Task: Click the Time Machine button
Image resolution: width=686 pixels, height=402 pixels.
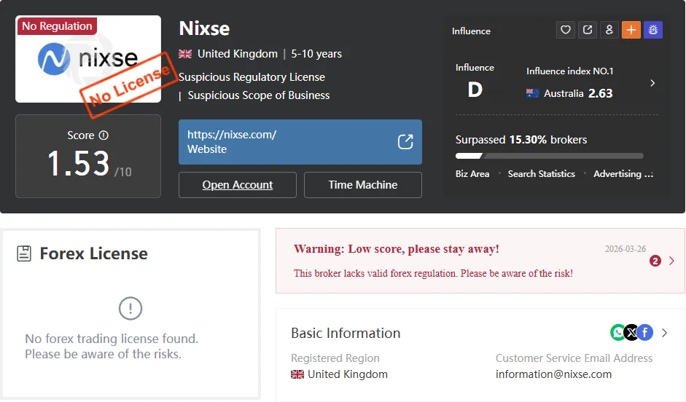Action: coord(363,185)
